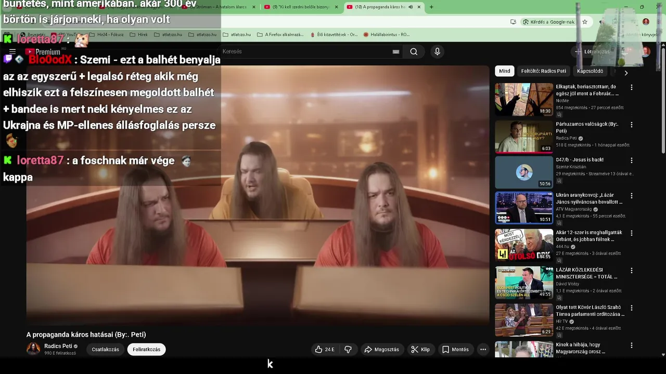Start voice search with microphone icon

(437, 51)
